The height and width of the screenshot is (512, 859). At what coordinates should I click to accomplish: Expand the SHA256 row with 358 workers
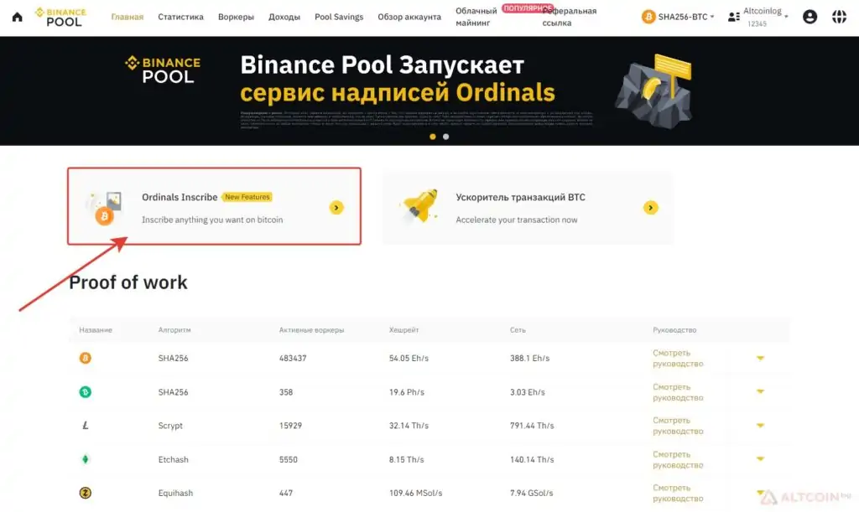click(x=760, y=391)
